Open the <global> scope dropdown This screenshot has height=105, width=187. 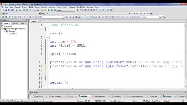(39, 14)
